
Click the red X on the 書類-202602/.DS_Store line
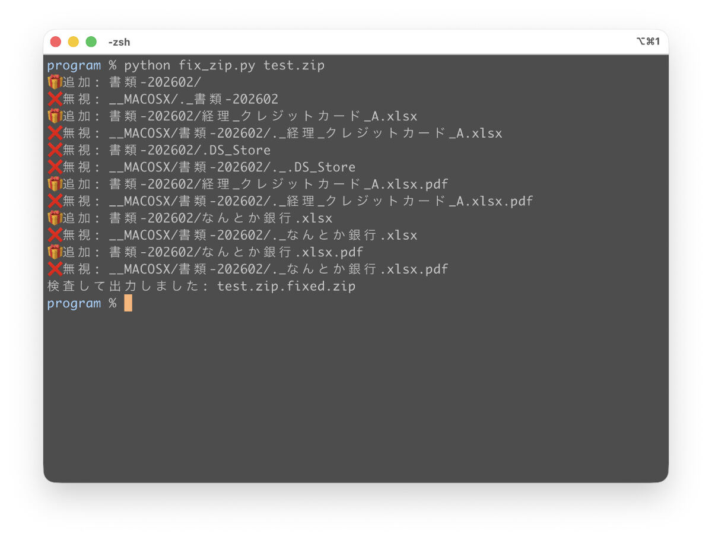tap(55, 150)
